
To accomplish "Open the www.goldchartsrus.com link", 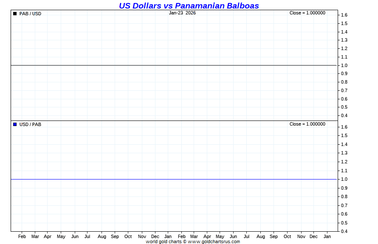I will pos(214,241).
